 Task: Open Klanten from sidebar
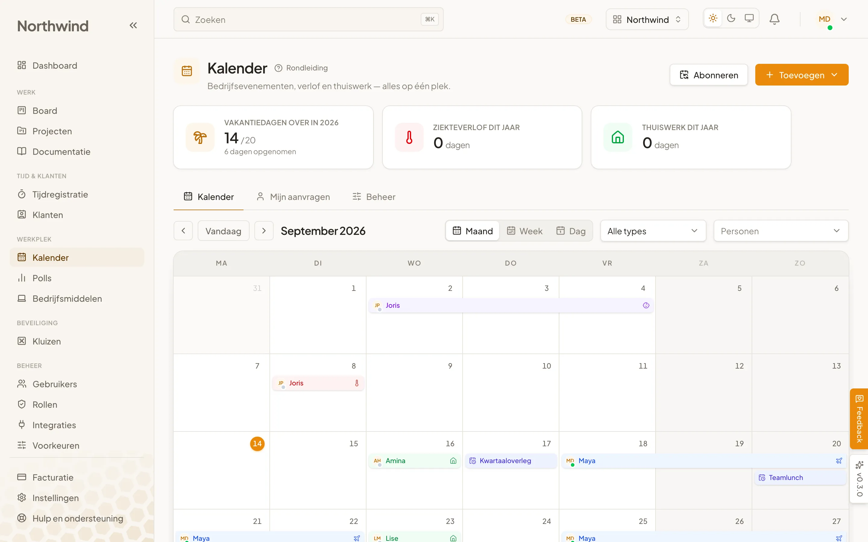77,215
